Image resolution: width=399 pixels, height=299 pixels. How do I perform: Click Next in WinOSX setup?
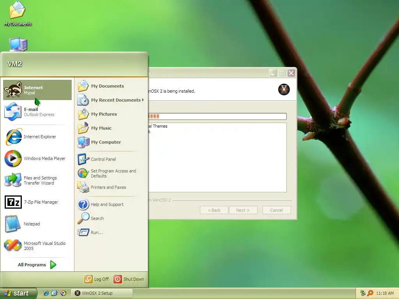243,210
